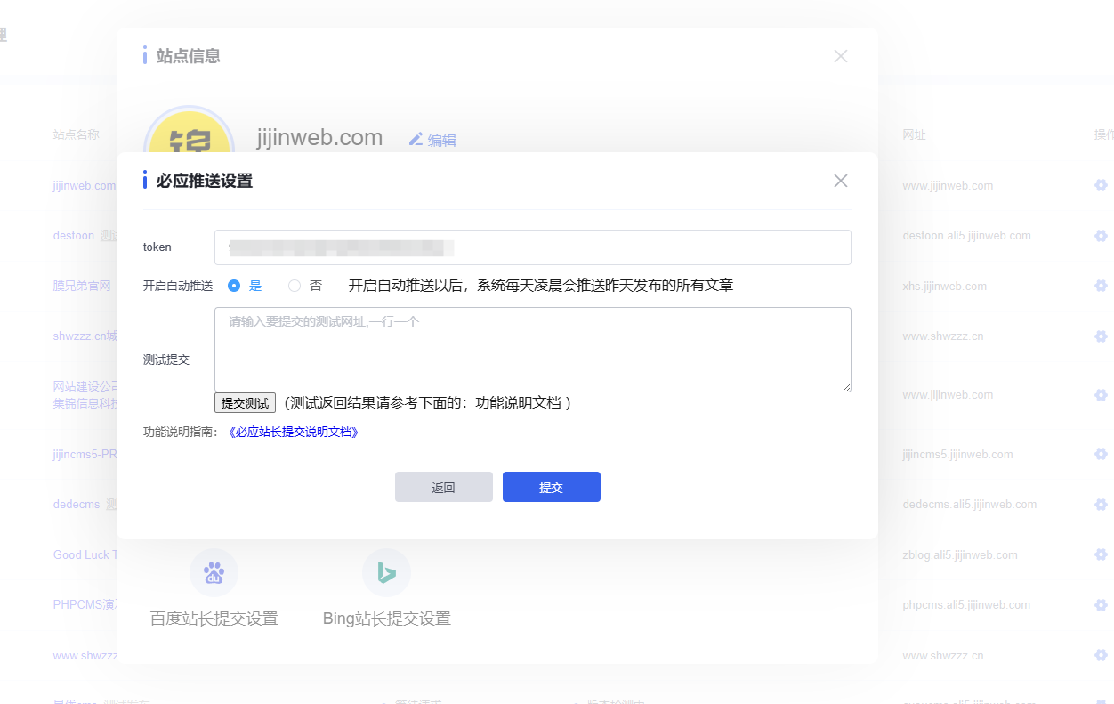The width and height of the screenshot is (1114, 704).
Task: Click the blue 提交 button
Action: click(x=552, y=487)
